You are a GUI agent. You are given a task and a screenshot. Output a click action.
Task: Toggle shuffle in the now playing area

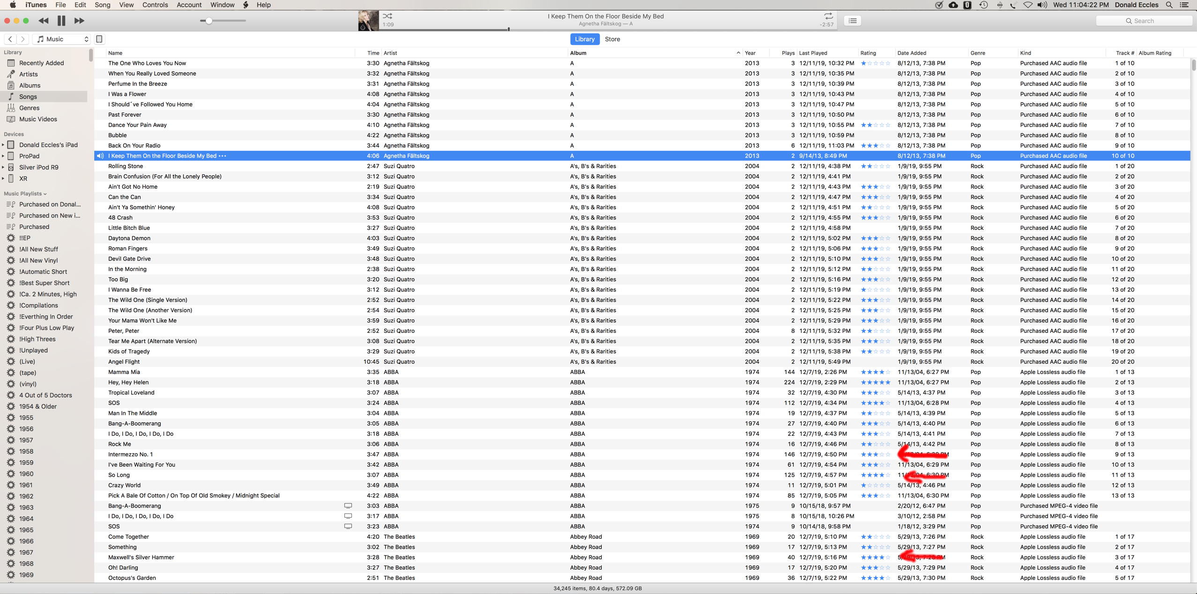tap(387, 16)
